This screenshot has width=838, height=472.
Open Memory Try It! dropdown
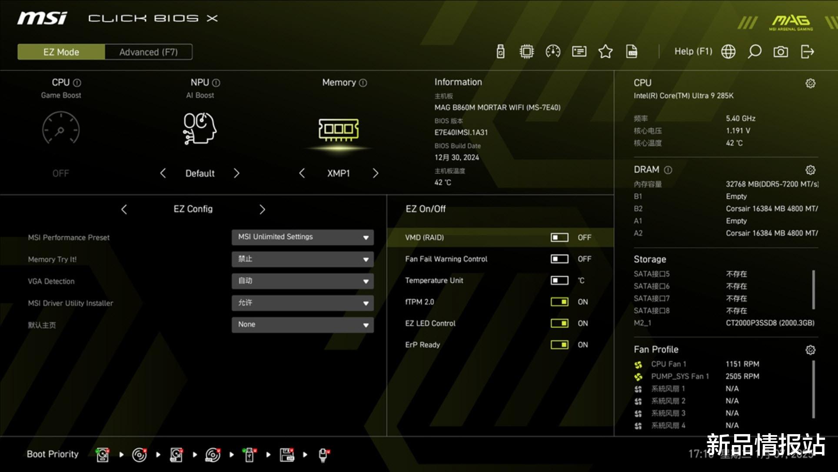(303, 259)
